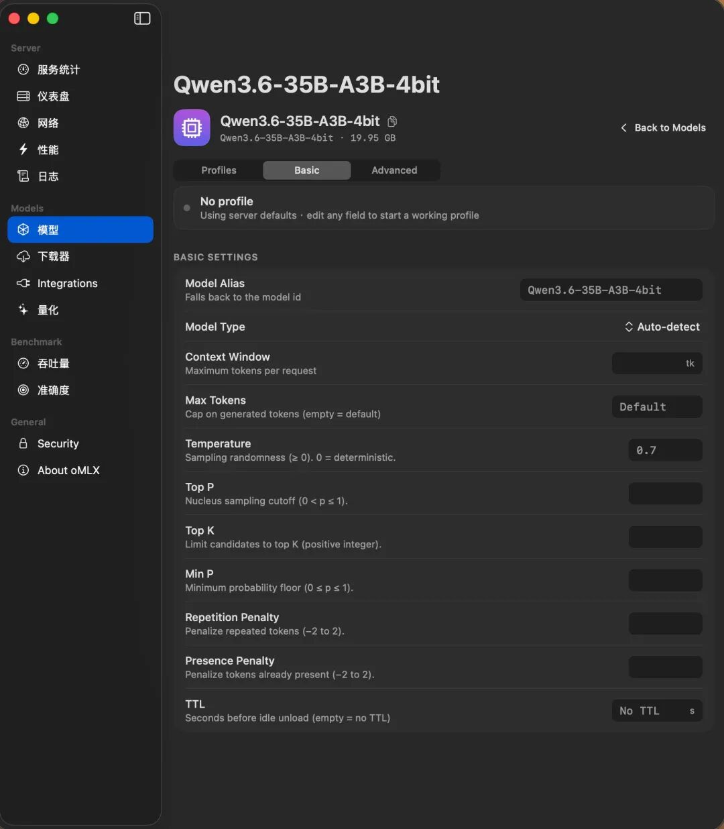
Task: Switch to the Advanced tab
Action: pyautogui.click(x=394, y=170)
